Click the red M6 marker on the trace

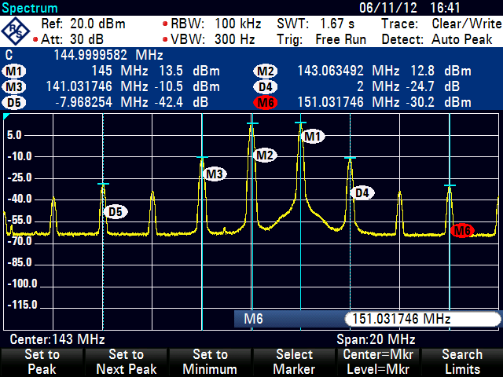463,230
